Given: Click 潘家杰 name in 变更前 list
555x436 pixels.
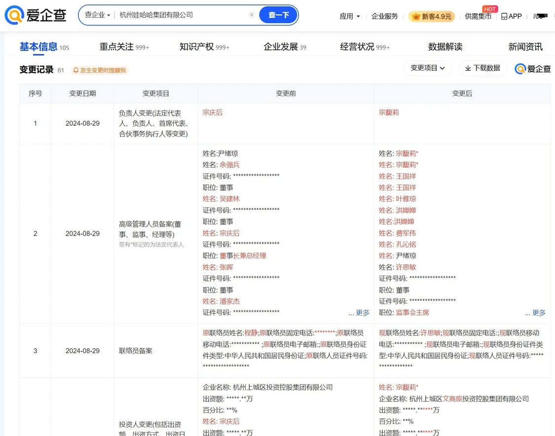Looking at the screenshot, I should point(229,301).
